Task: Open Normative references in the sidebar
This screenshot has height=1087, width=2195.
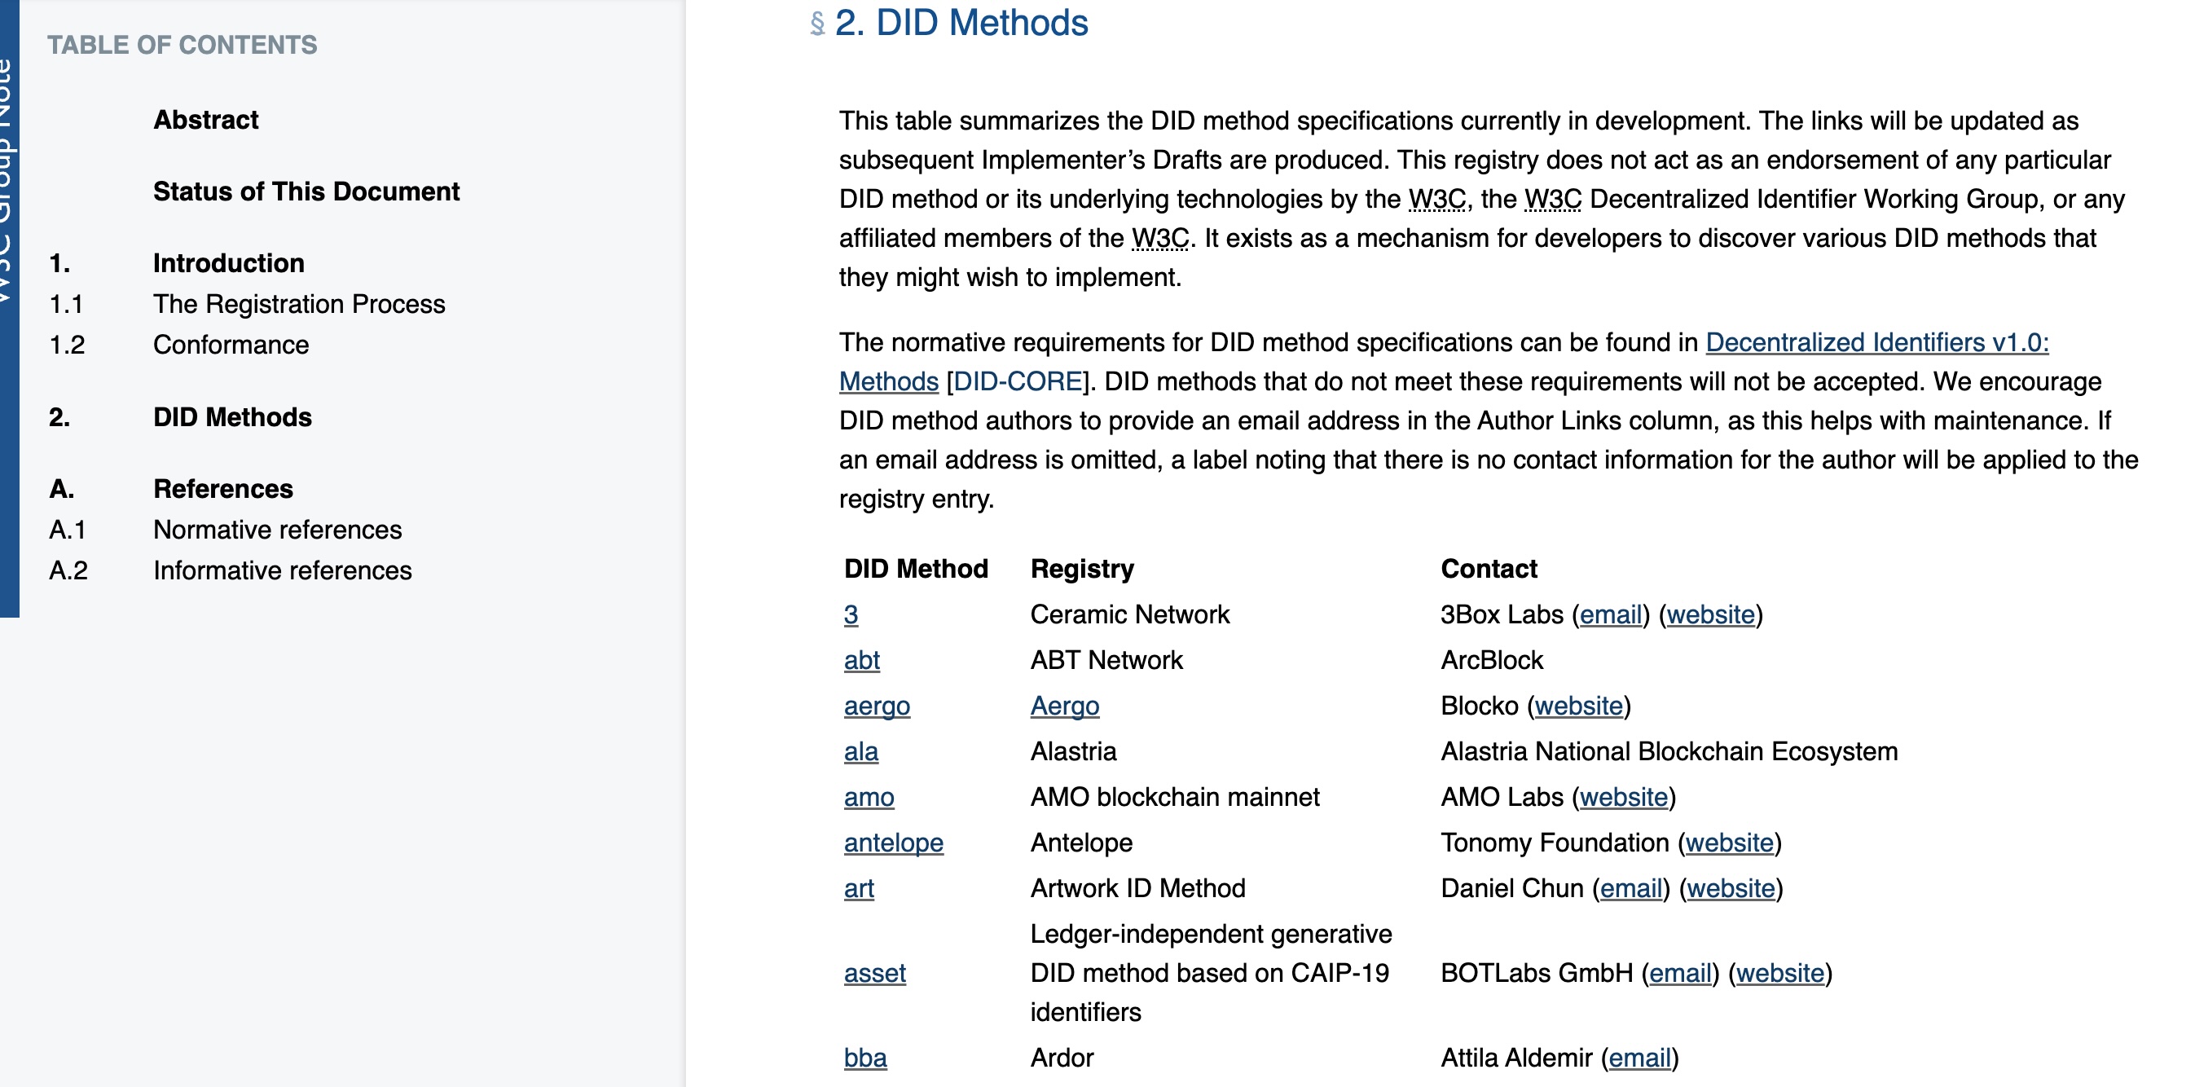Action: click(277, 530)
